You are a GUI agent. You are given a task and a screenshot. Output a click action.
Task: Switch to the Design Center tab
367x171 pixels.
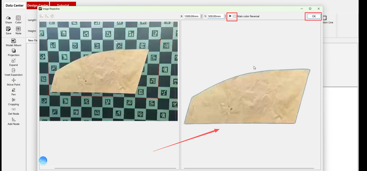point(38,5)
